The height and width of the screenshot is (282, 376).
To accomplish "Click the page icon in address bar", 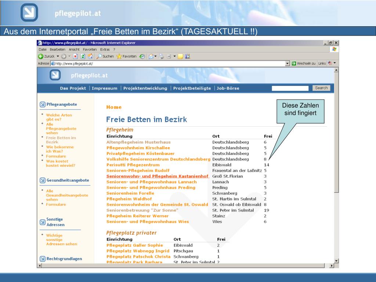I will click(x=53, y=64).
